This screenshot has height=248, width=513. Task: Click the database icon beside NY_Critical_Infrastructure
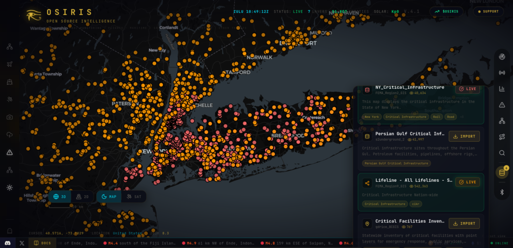click(x=367, y=90)
